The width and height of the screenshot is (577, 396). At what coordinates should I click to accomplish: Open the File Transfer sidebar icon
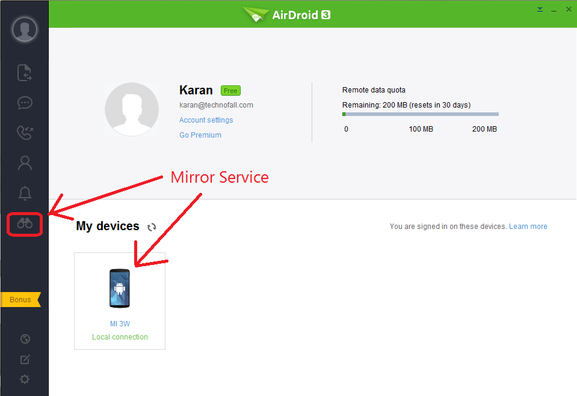25,73
